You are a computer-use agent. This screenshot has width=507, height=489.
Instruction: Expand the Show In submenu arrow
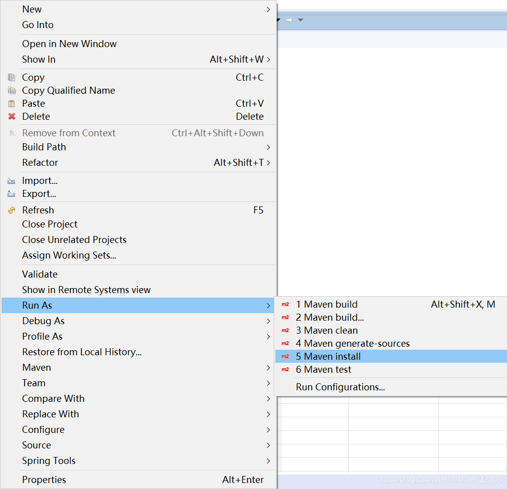268,60
